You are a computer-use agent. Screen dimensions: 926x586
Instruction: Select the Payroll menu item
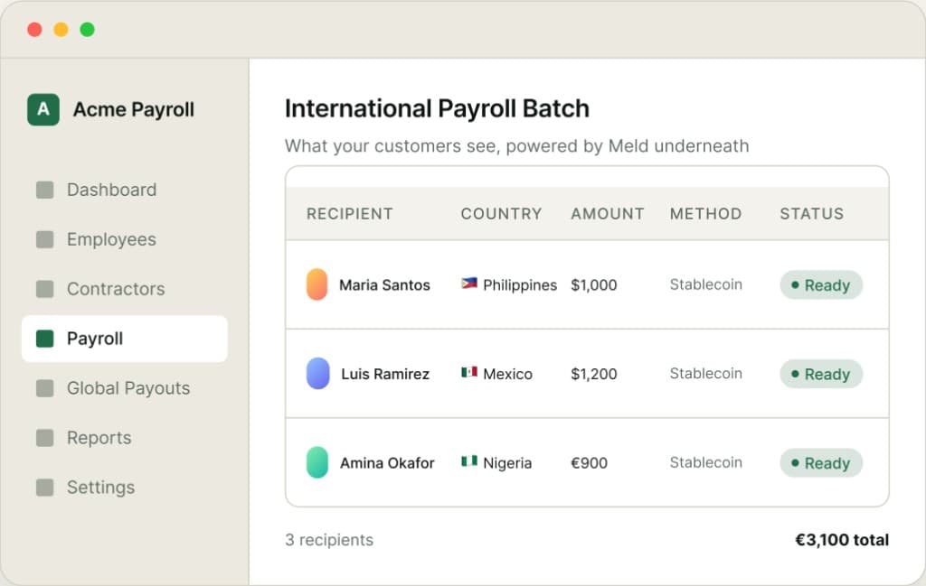tap(125, 339)
